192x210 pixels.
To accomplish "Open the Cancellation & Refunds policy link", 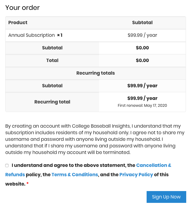I will click(153, 165).
